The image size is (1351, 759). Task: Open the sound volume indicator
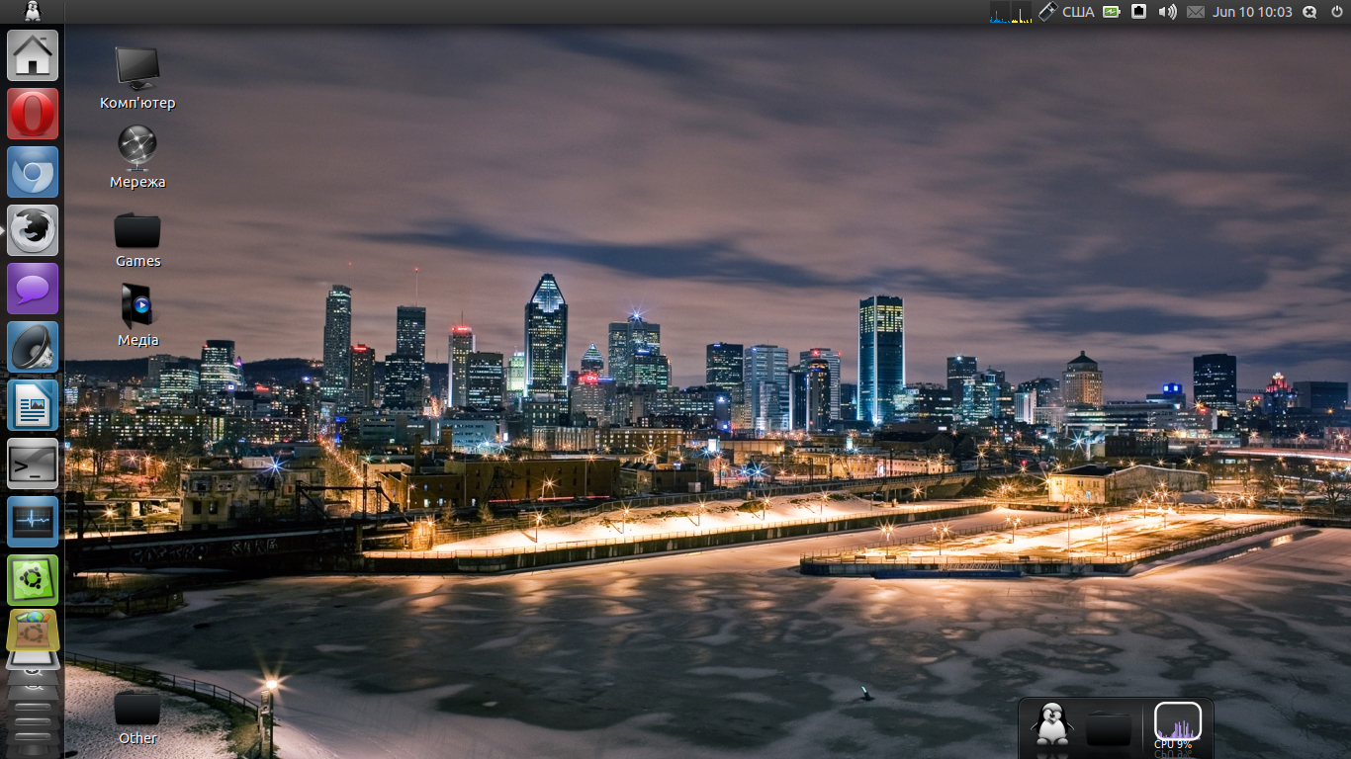pyautogui.click(x=1167, y=12)
